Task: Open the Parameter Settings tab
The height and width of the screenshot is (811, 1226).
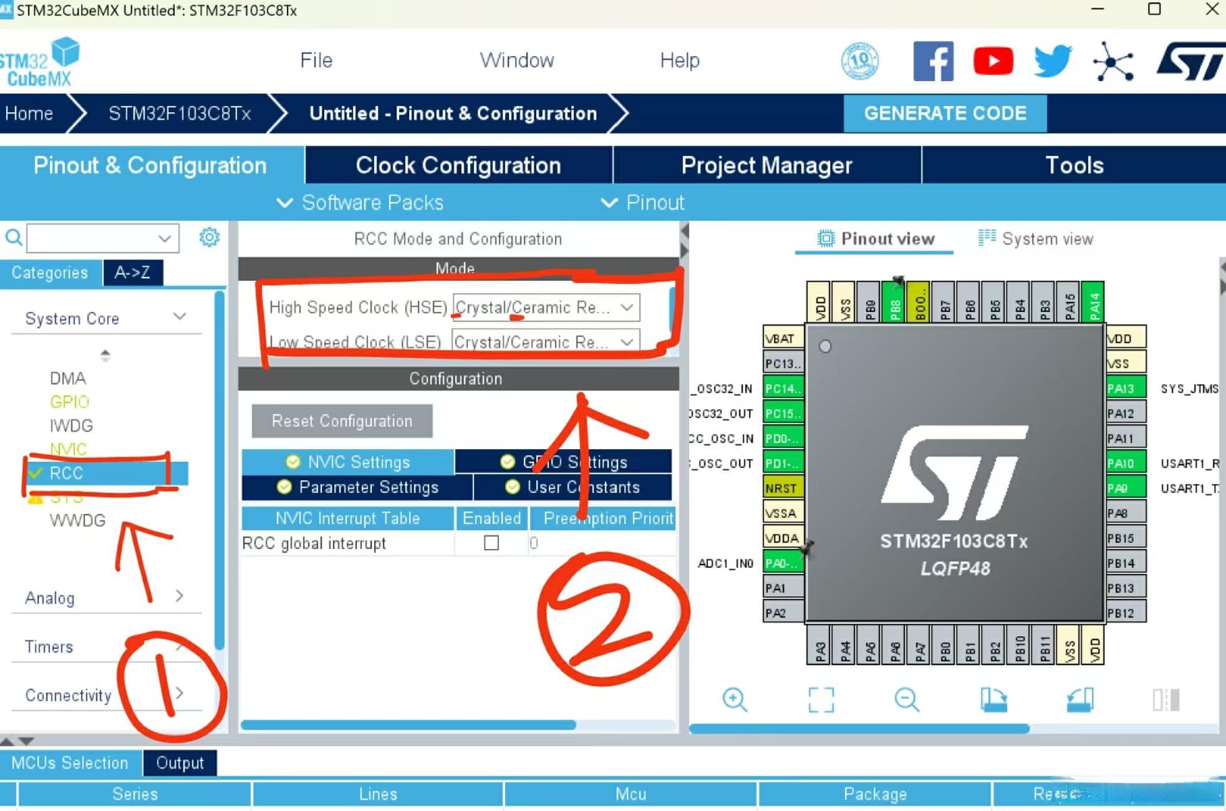Action: [357, 487]
